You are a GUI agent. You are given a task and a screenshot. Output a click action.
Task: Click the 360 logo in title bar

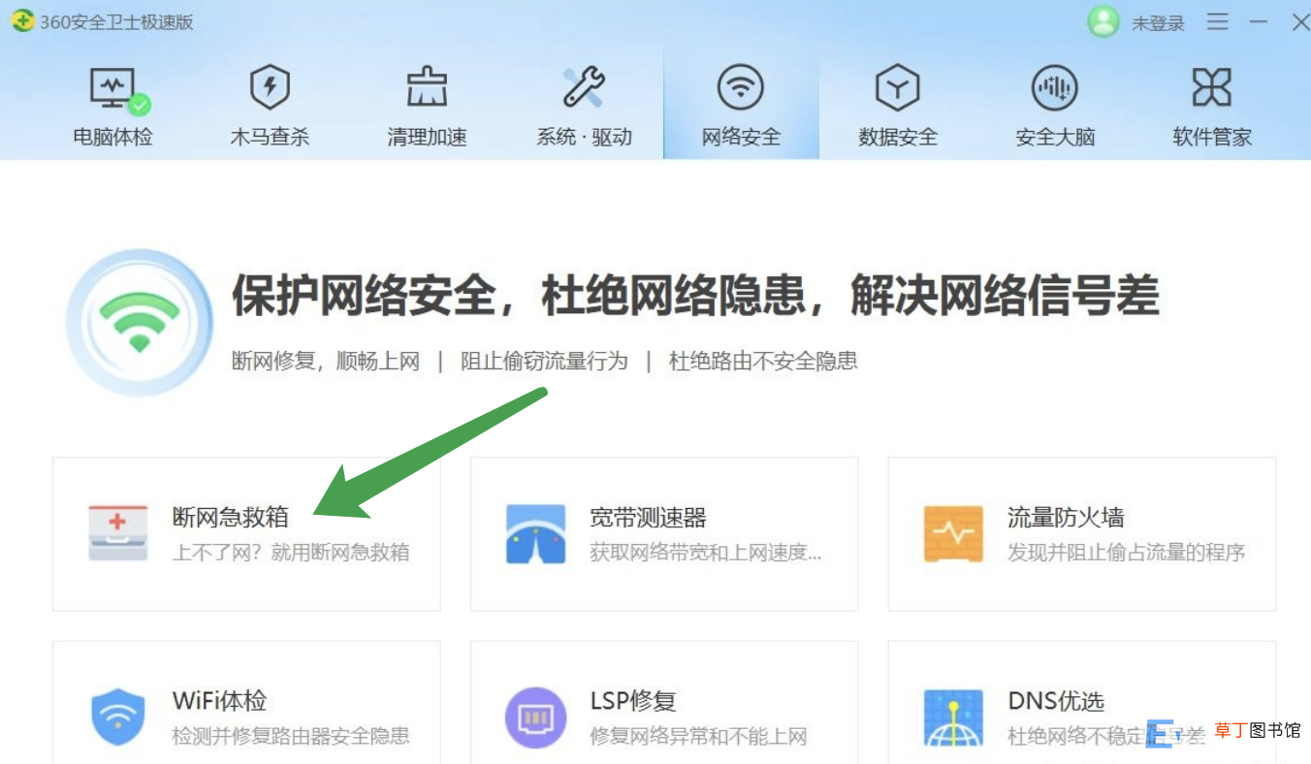click(22, 20)
